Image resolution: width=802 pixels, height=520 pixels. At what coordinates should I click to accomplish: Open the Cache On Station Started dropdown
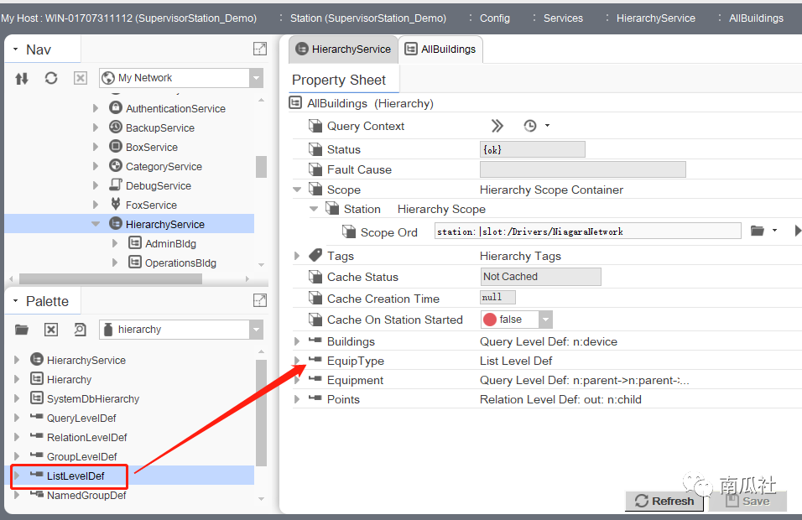click(x=545, y=320)
